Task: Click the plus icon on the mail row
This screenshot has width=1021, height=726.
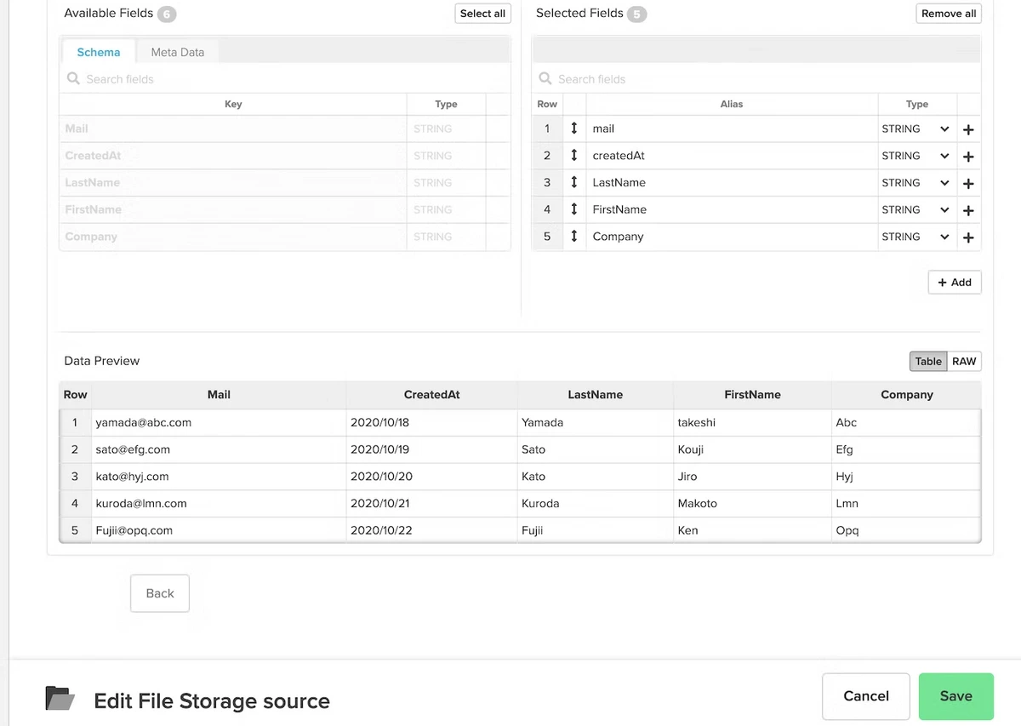Action: pyautogui.click(x=968, y=130)
